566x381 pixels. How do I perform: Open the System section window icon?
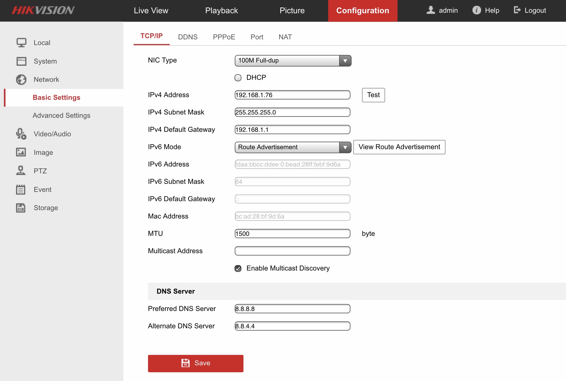(21, 61)
